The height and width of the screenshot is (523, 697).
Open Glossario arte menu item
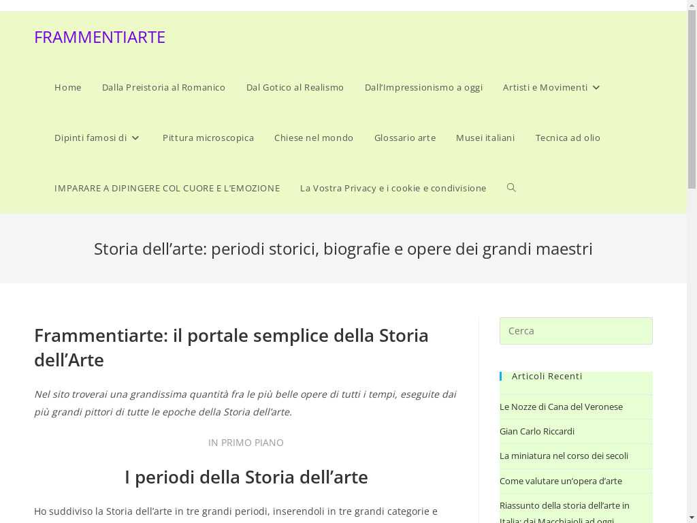[405, 138]
